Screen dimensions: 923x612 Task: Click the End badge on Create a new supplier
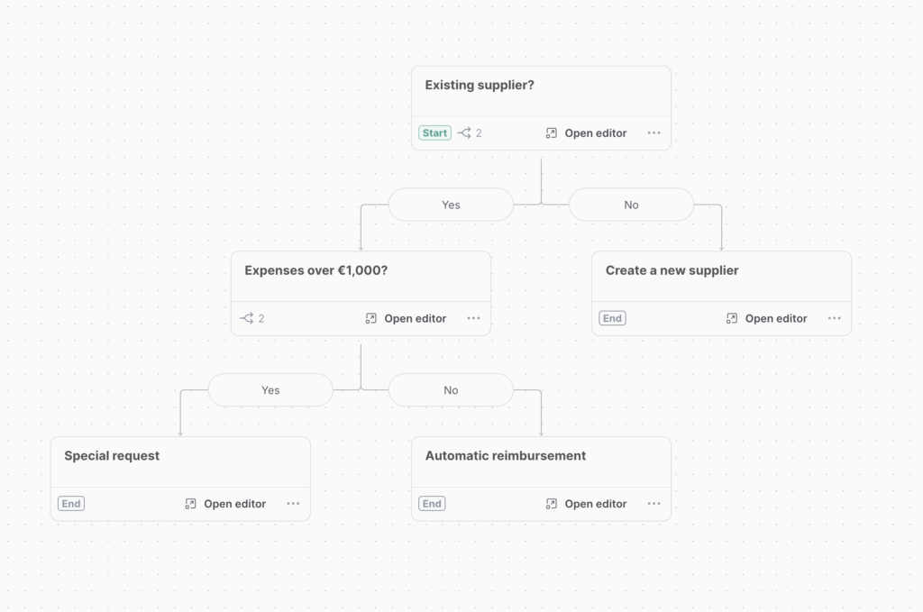612,318
